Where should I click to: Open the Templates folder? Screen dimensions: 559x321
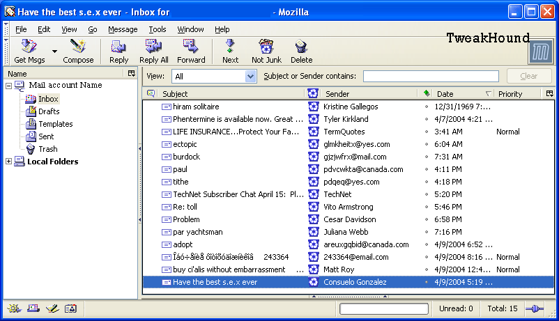tap(55, 124)
